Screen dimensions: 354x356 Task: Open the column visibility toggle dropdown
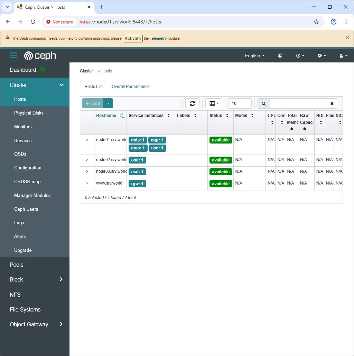214,103
